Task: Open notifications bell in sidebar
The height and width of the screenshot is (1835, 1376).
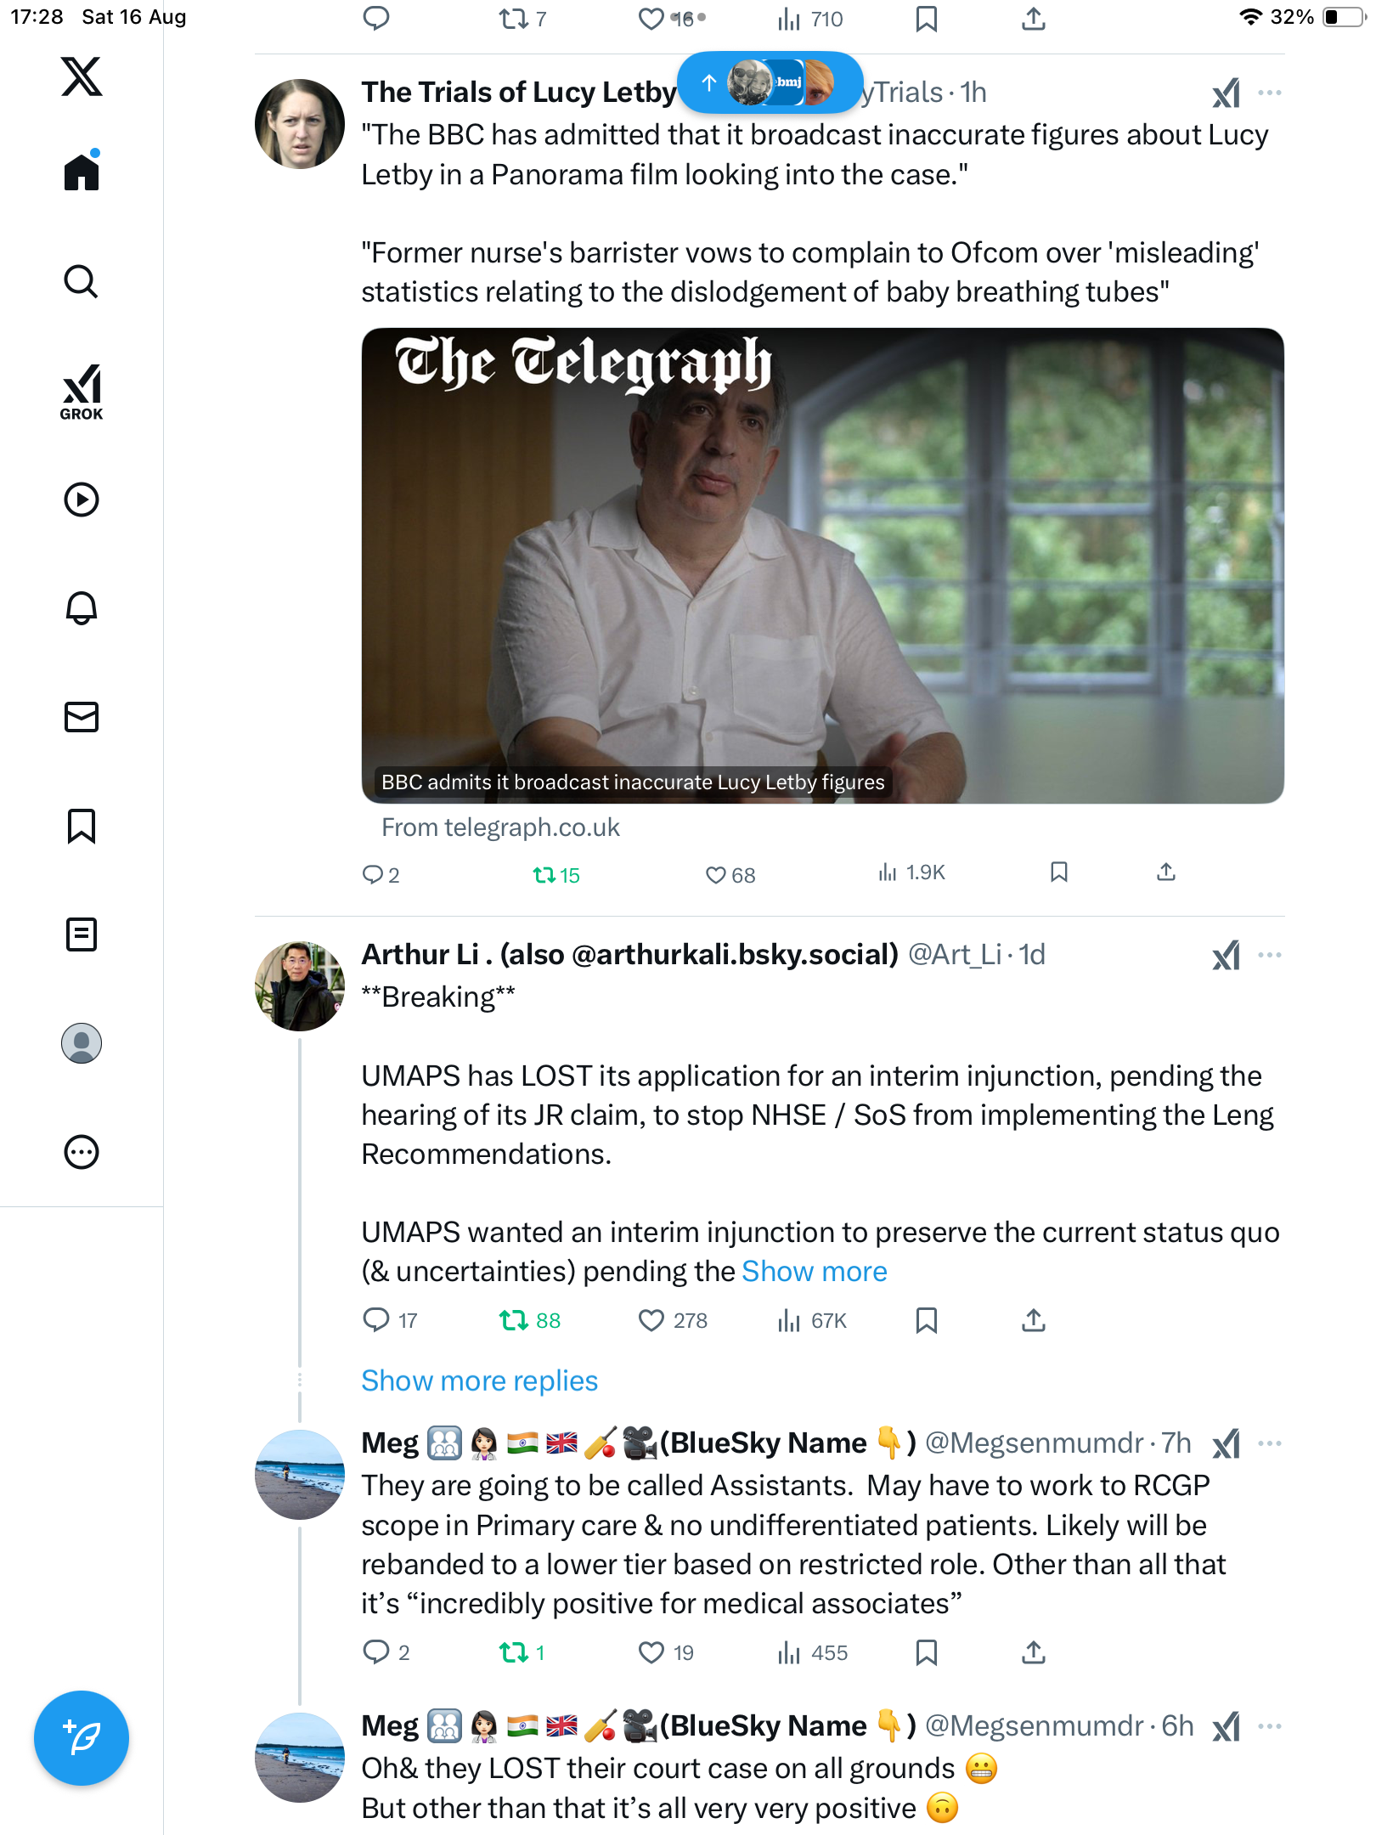Action: tap(82, 608)
